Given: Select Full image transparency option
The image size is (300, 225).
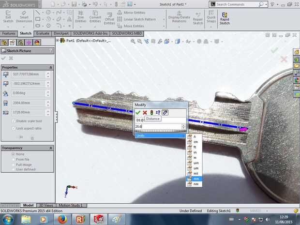Looking at the screenshot, I should [x=13, y=165].
